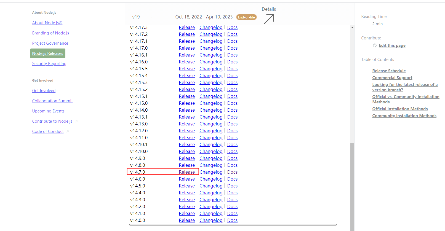Viewport: 445px width, 231px height.
Task: Open Docs for v14.12.0
Action: (x=232, y=131)
